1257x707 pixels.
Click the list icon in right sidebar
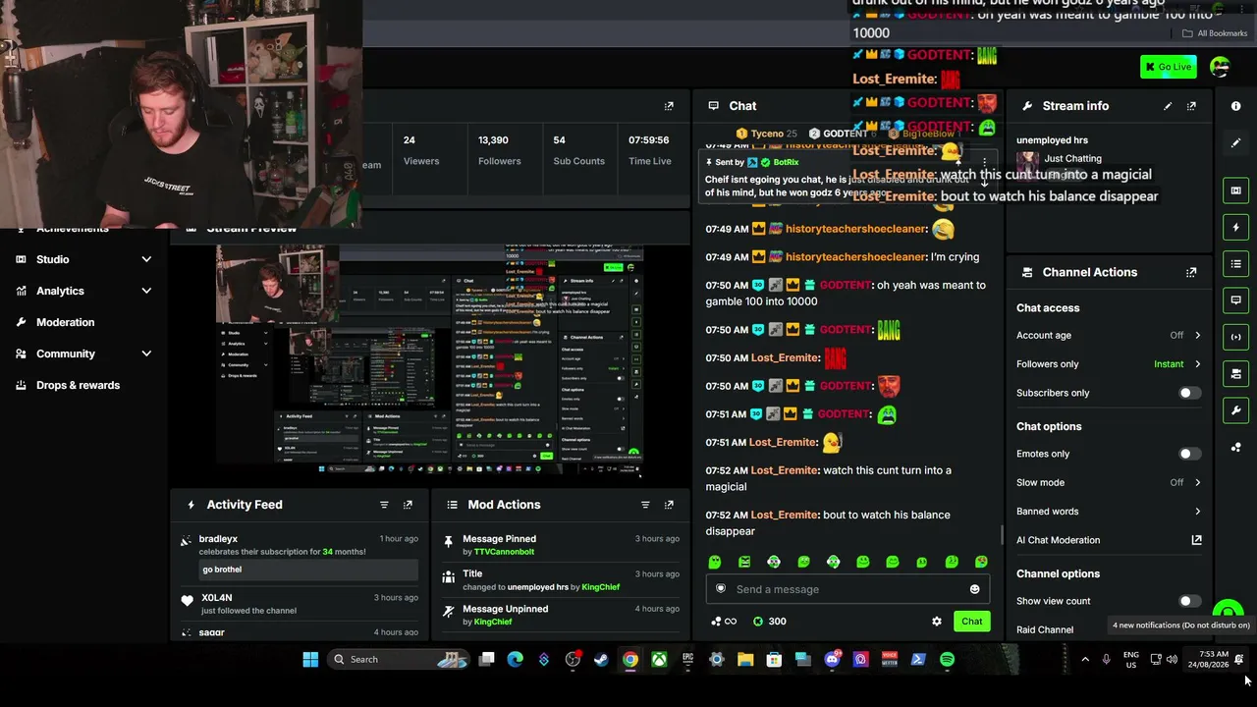point(1236,263)
